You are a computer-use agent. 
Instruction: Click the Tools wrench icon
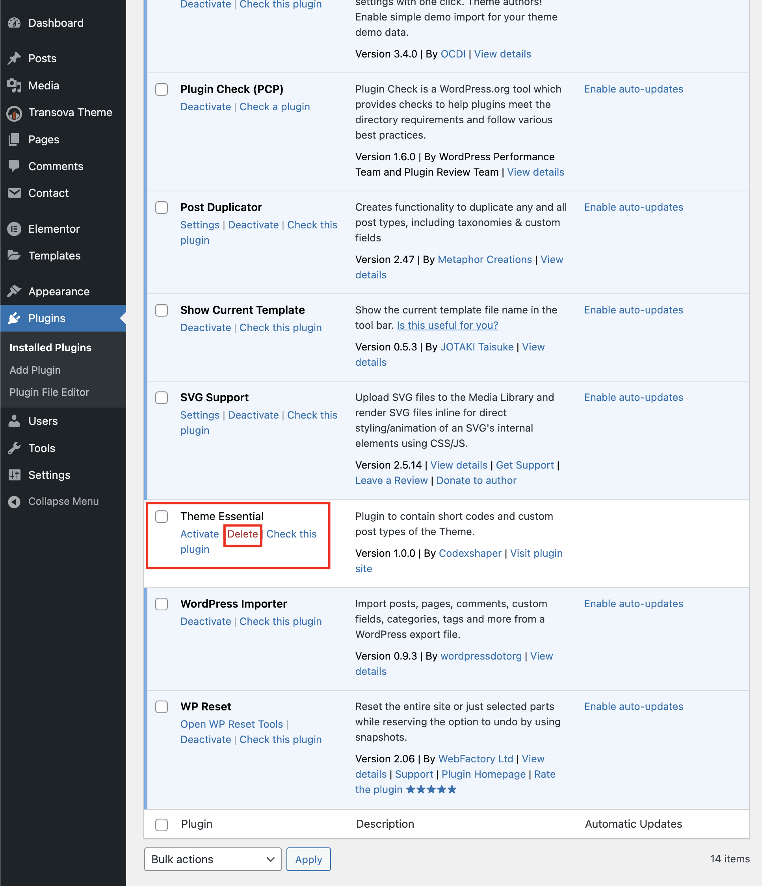coord(14,448)
